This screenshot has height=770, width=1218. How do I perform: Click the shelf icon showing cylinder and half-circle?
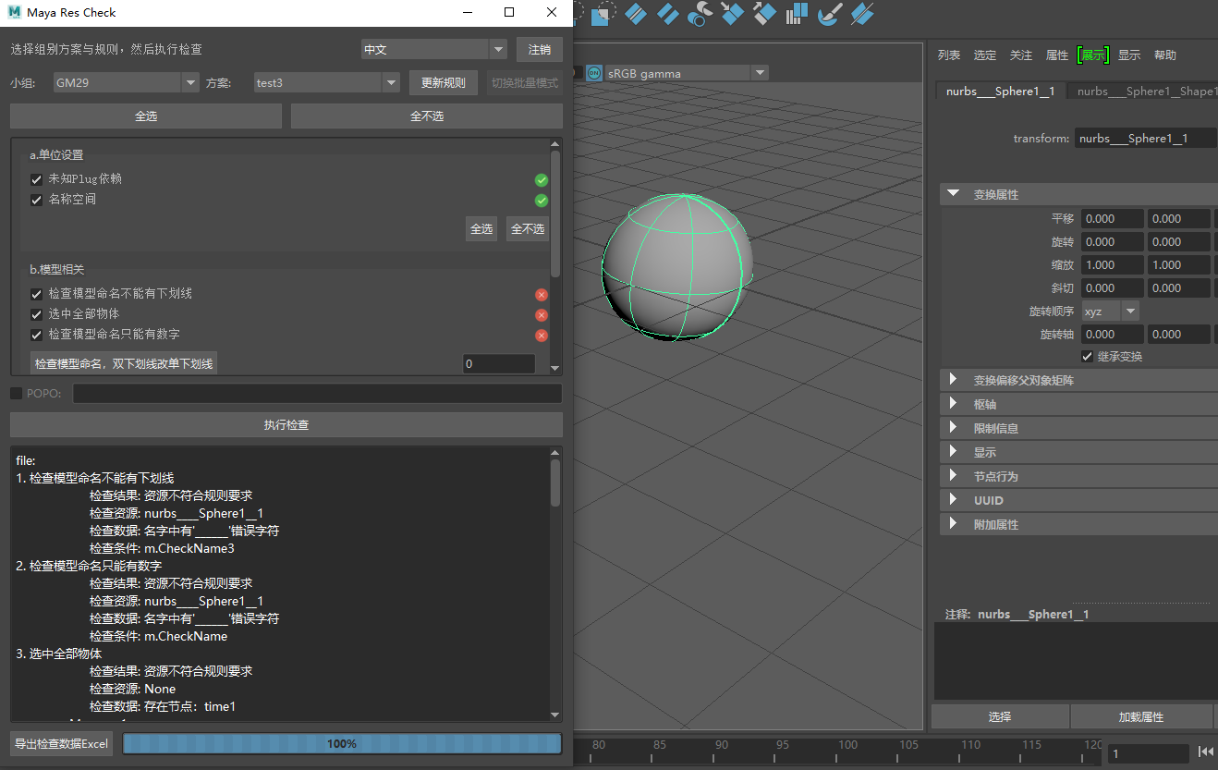[700, 13]
